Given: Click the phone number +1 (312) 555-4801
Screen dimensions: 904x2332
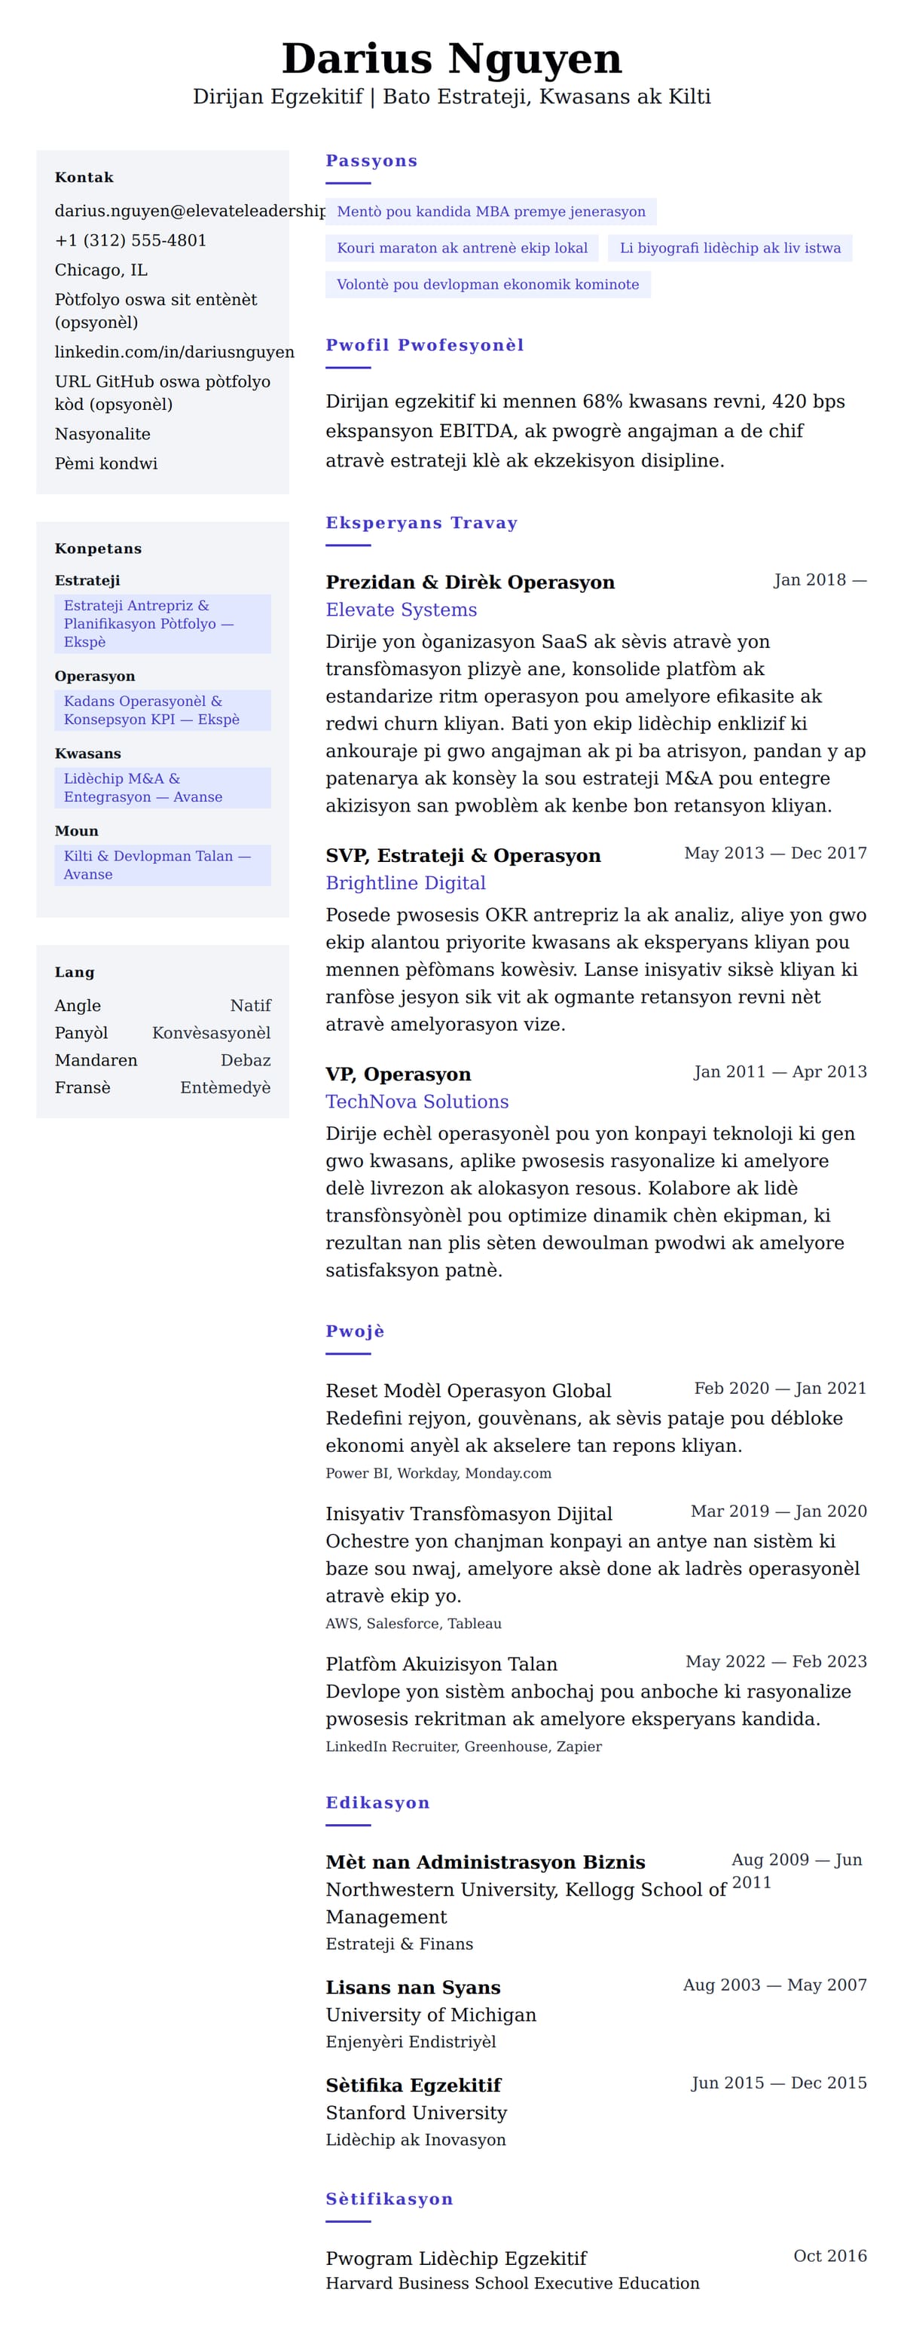Looking at the screenshot, I should click(x=130, y=241).
